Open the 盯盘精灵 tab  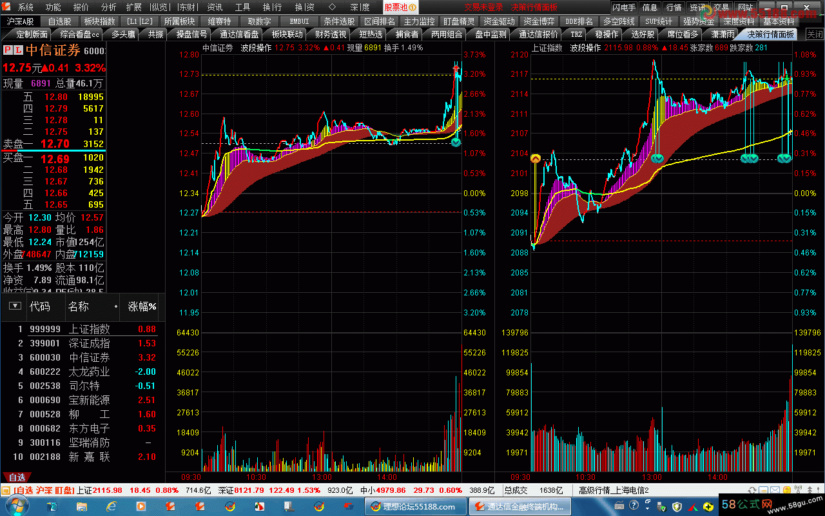point(459,21)
